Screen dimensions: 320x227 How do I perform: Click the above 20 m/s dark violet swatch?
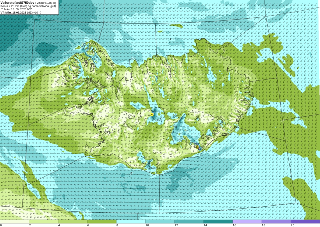(305, 221)
